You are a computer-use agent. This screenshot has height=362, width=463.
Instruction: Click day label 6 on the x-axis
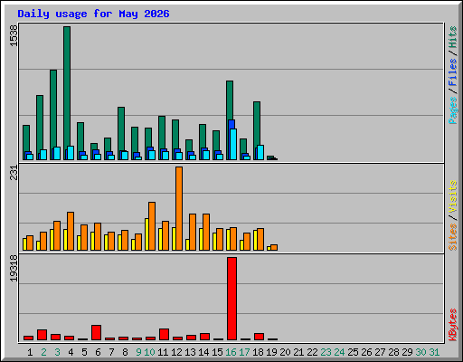(98, 352)
